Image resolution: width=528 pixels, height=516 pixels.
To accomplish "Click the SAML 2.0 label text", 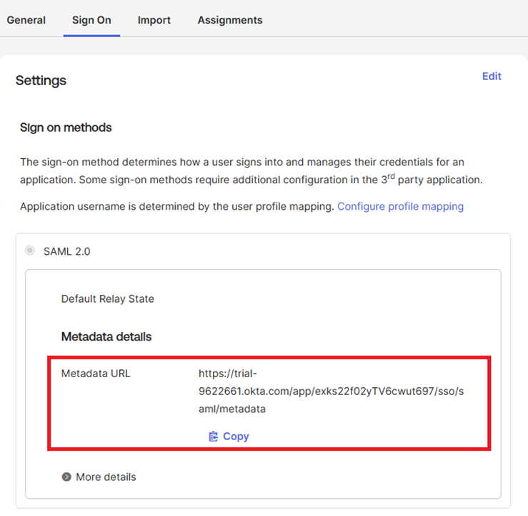I will pyautogui.click(x=67, y=251).
